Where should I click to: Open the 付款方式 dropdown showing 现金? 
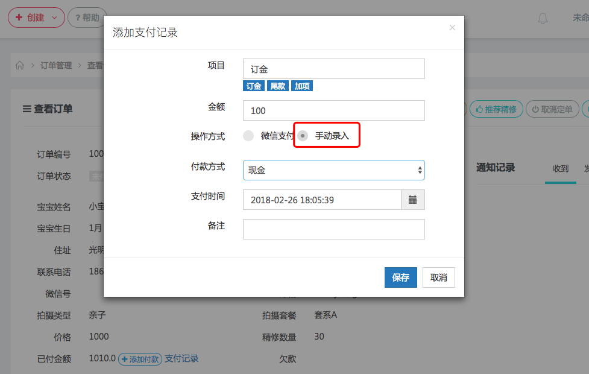[333, 170]
